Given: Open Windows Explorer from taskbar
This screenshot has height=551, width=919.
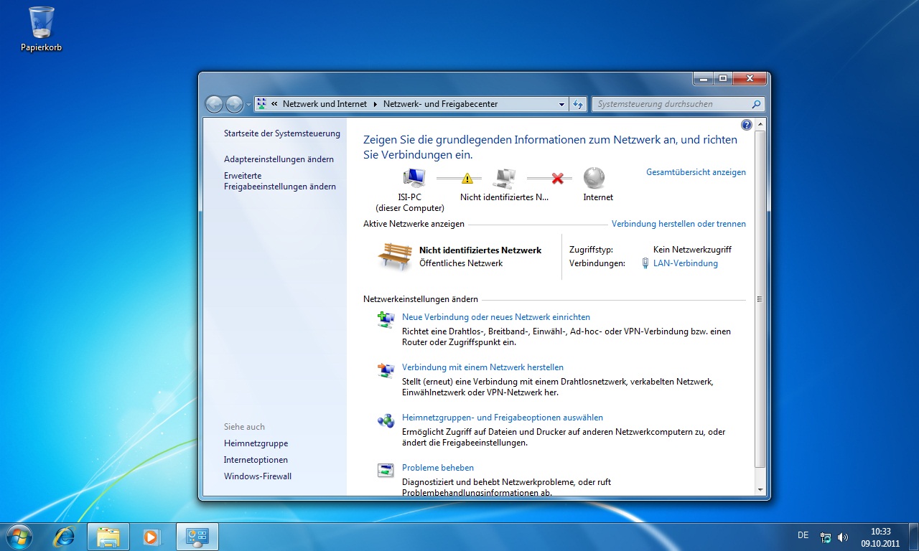Looking at the screenshot, I should tap(108, 537).
